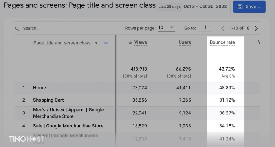
Task: Click the search magnifier icon
Action: pyautogui.click(x=17, y=29)
